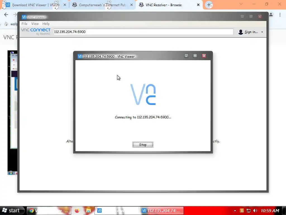Screen dimensions: 286x215
Task: Click the Chrome taskbar button
Action: [49, 211]
